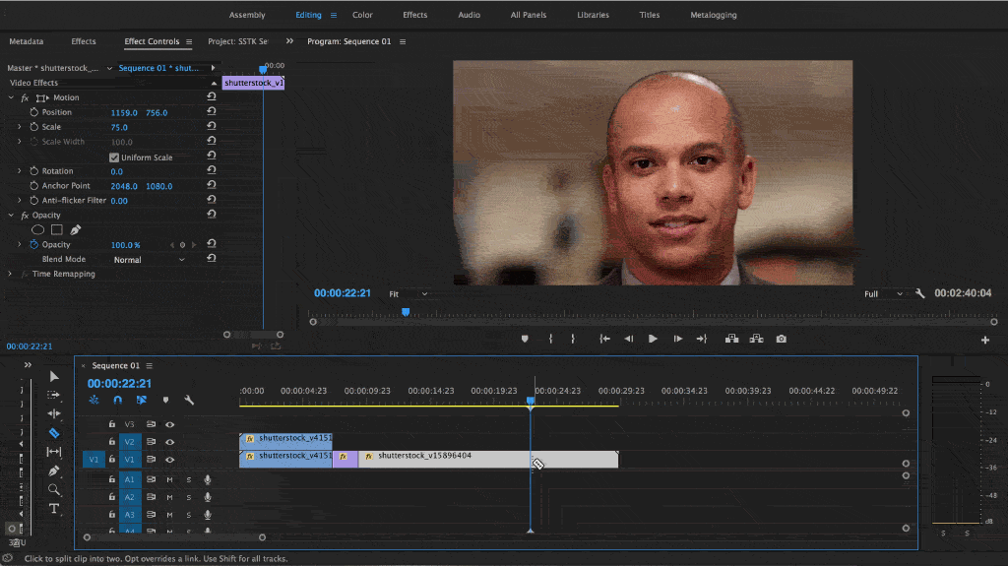
Task: Choose the Type tool
Action: 53,508
